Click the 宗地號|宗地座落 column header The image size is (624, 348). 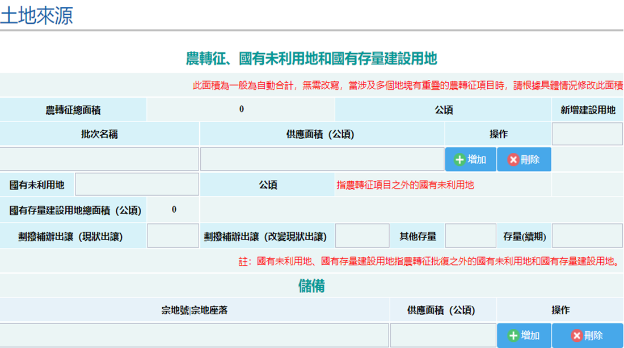(x=194, y=310)
